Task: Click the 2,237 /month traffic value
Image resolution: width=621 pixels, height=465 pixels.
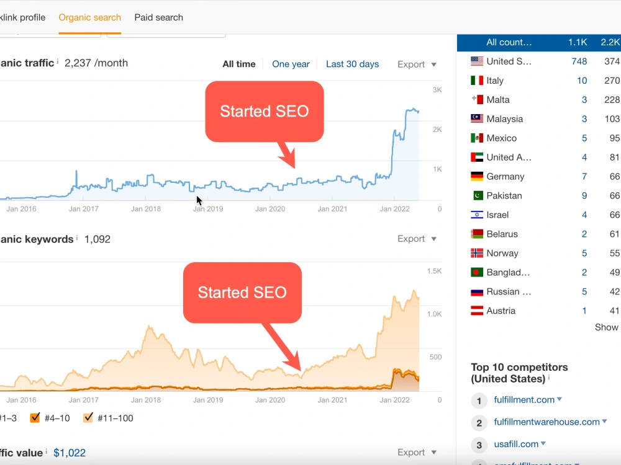Action: tap(96, 63)
